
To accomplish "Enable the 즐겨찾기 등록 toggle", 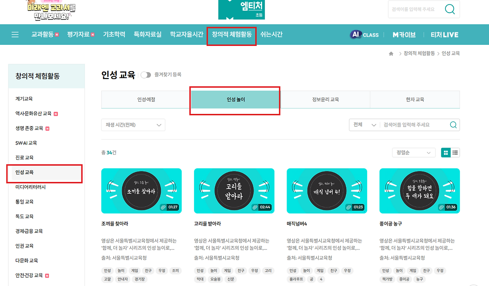I will (x=146, y=75).
